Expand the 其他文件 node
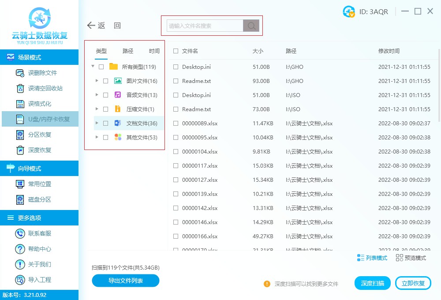Image resolution: width=441 pixels, height=300 pixels. [x=97, y=137]
